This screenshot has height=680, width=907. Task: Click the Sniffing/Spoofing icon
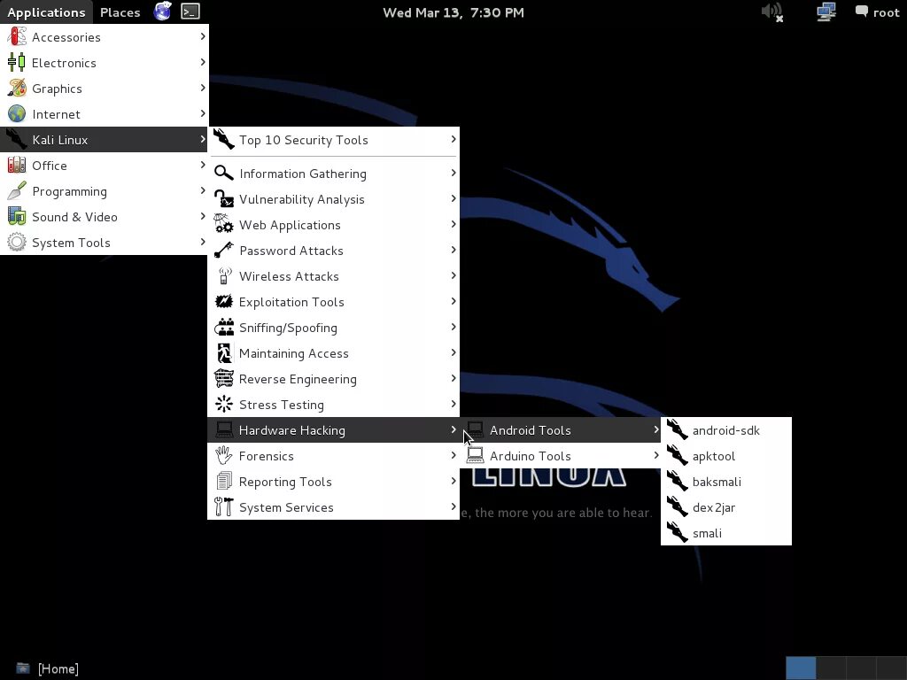(224, 328)
